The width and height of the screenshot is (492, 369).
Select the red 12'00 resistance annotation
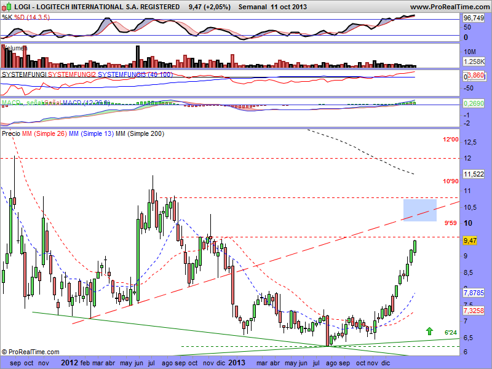(451, 140)
